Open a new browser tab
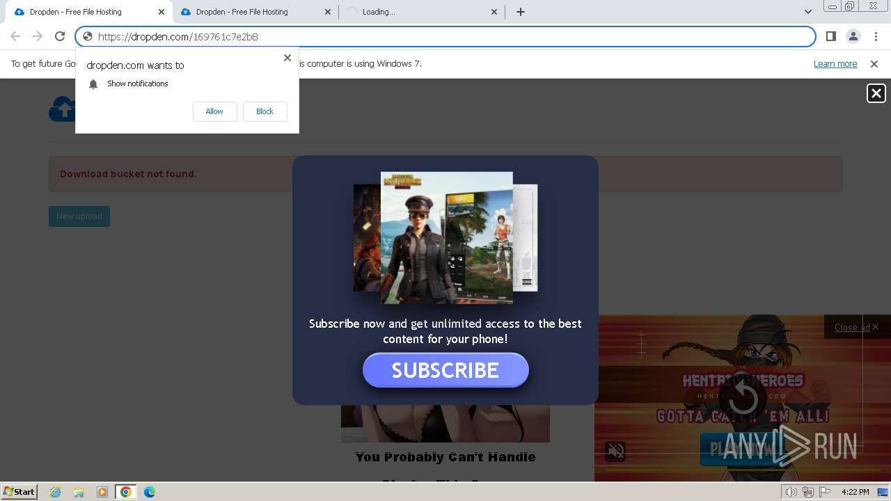The height and width of the screenshot is (501, 891). coord(521,12)
